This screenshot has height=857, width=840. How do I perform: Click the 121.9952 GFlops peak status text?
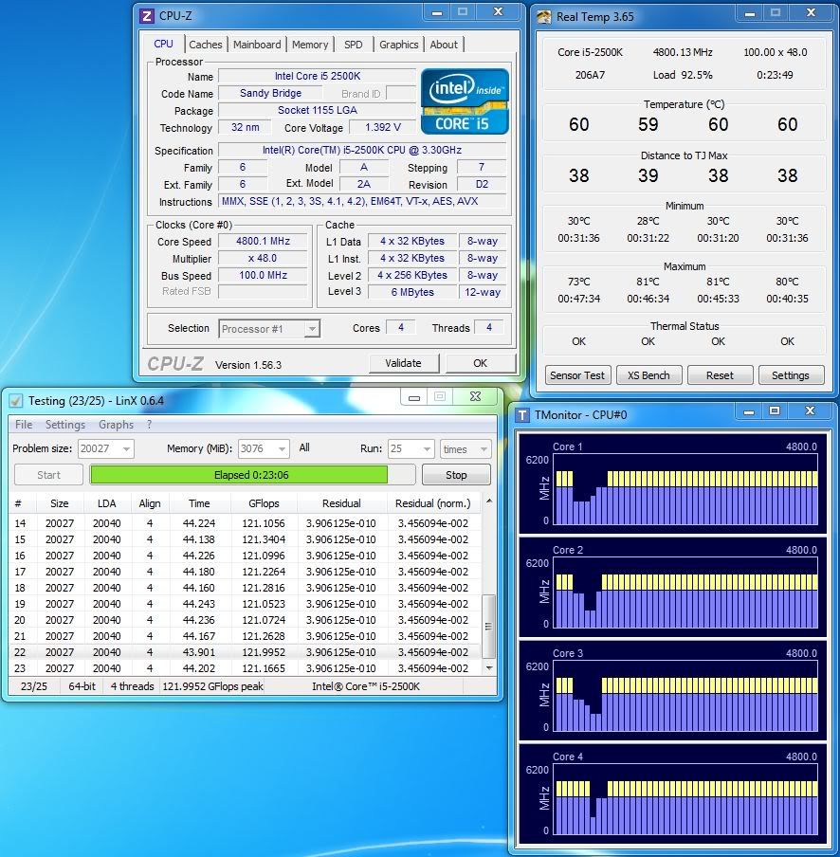point(212,686)
